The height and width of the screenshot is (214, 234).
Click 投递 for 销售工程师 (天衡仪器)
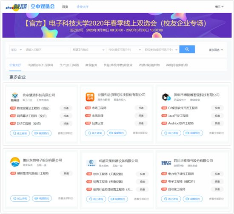[142, 182]
